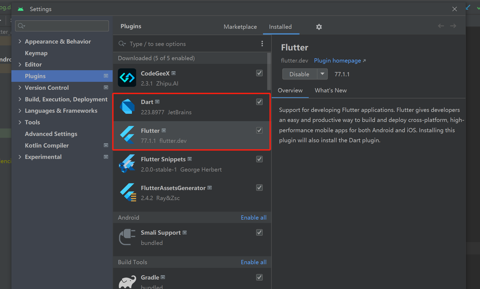This screenshot has height=289, width=480.
Task: Expand the Editor settings node
Action: coord(20,64)
